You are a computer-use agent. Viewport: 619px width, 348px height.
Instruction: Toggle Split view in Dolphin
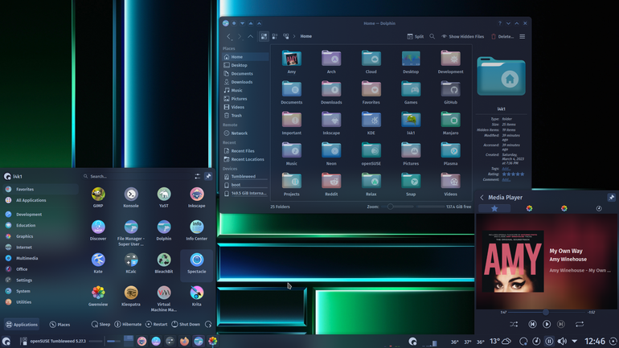click(416, 36)
